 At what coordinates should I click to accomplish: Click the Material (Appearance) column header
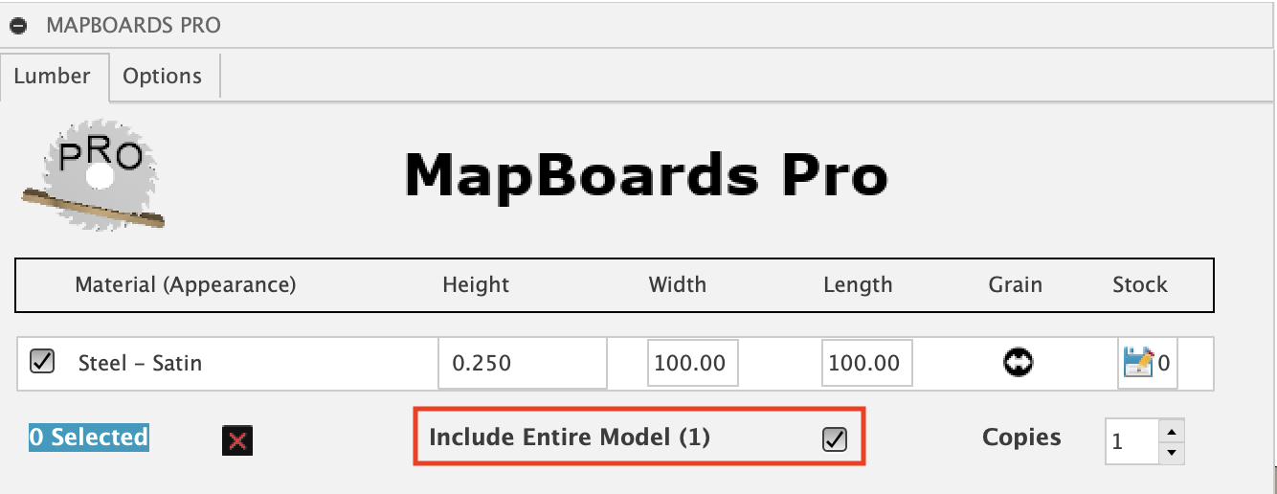(186, 284)
